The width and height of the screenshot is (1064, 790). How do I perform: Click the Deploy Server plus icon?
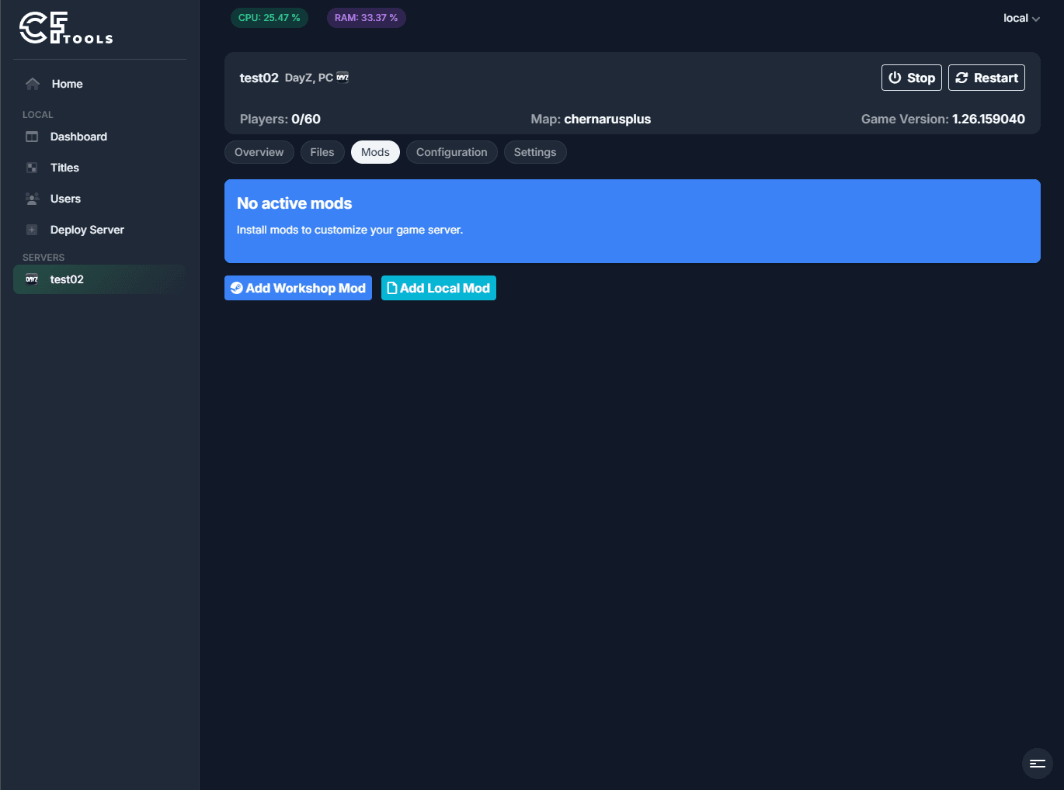tap(32, 230)
